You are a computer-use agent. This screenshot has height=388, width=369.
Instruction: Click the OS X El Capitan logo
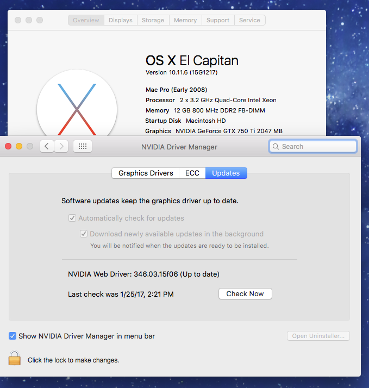(77, 104)
